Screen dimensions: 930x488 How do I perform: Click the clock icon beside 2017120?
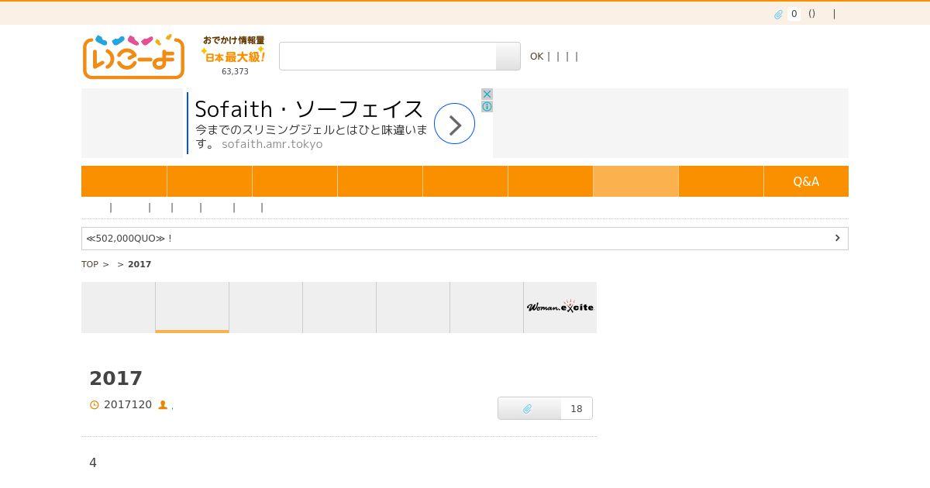tap(95, 405)
